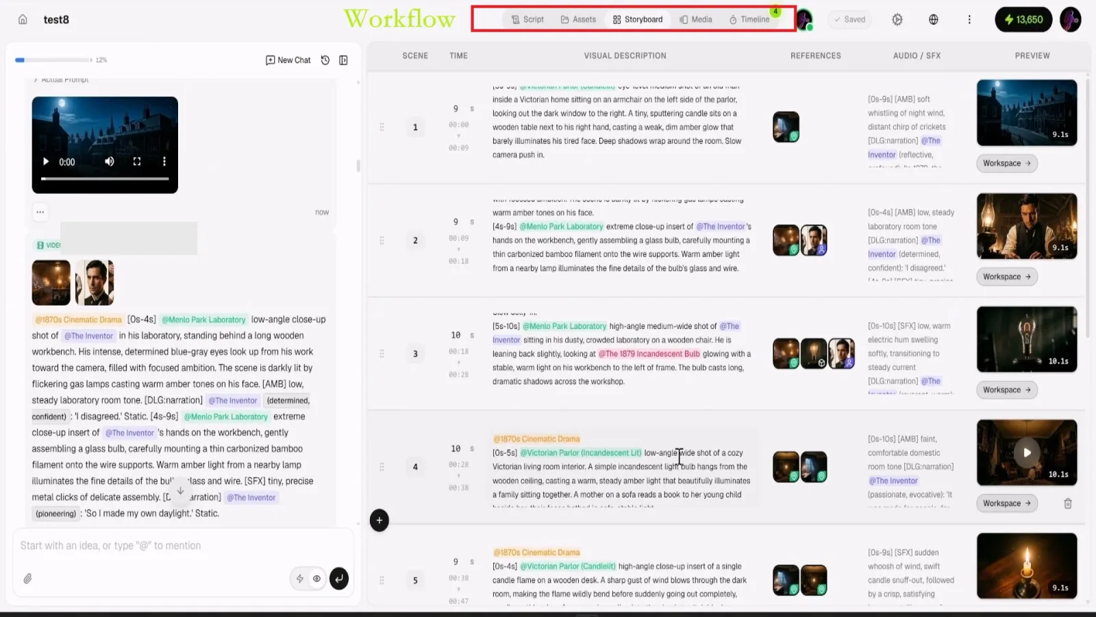Click the ellipsis button below video
The image size is (1096, 617).
point(40,212)
